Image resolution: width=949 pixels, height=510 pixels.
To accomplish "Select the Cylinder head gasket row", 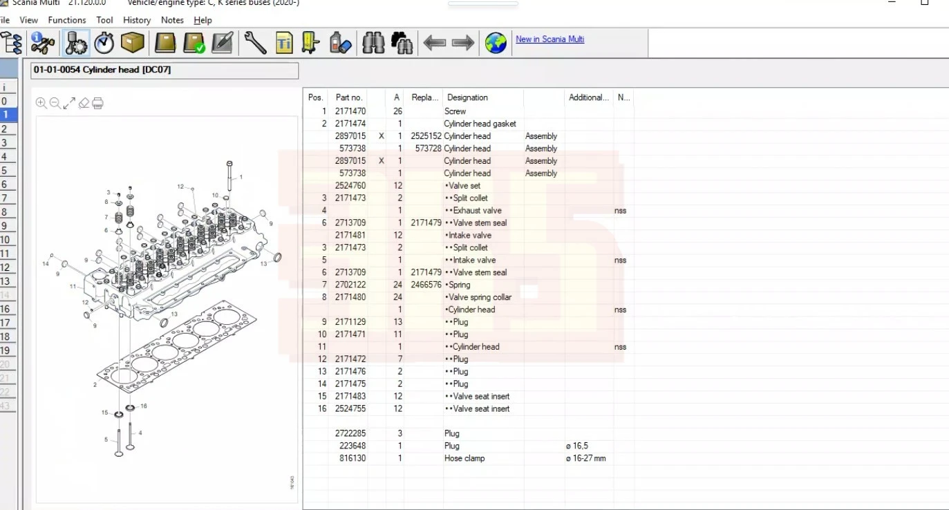I will click(x=480, y=124).
